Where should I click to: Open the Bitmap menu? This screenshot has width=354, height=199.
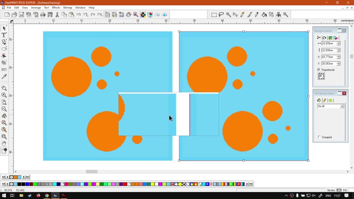pos(67,8)
